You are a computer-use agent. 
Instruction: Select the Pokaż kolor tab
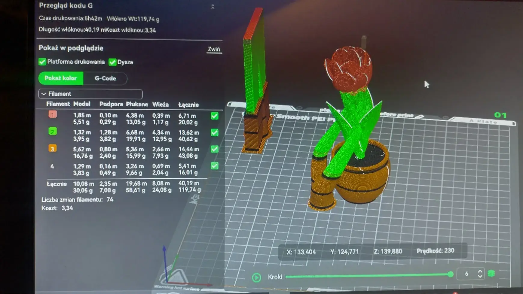pyautogui.click(x=61, y=78)
